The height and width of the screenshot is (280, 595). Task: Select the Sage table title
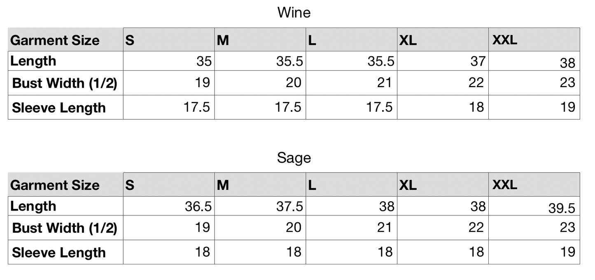(x=294, y=157)
